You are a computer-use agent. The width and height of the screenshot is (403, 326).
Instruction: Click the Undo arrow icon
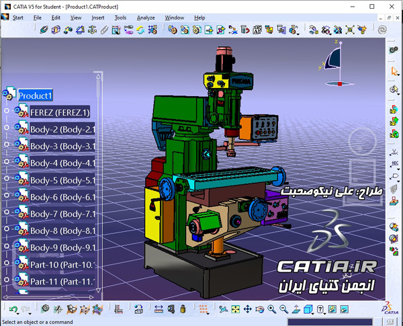click(13, 309)
